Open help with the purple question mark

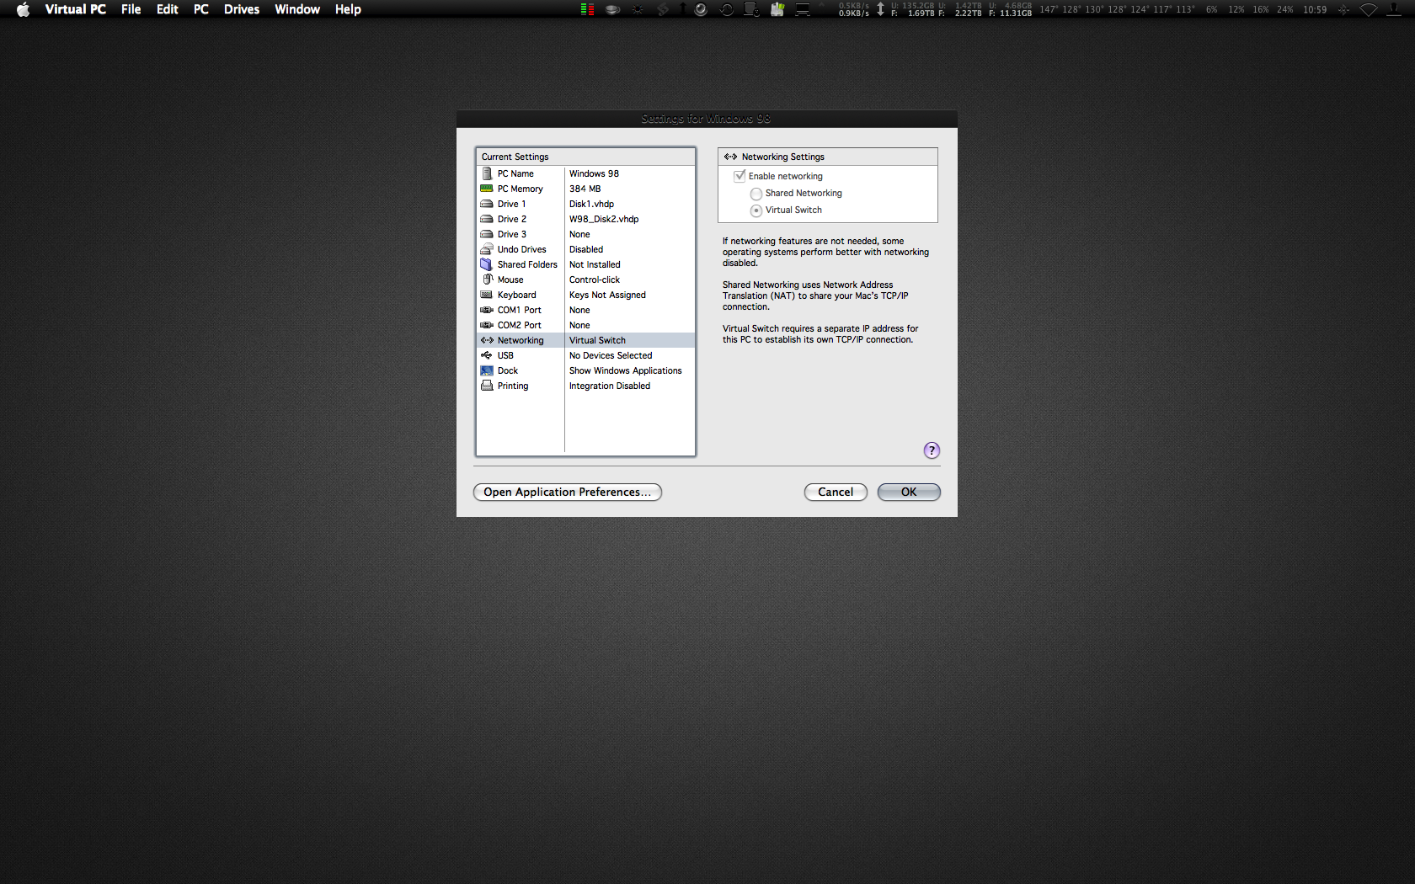pos(932,450)
